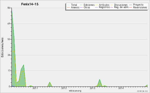Screen dimensions: 150x93
Task: Click the CC BY-SA 3.0 license text
Action: tap(142, 91)
